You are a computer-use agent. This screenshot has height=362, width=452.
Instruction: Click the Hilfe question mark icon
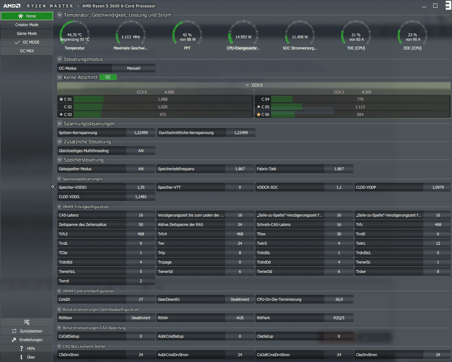pos(22,348)
